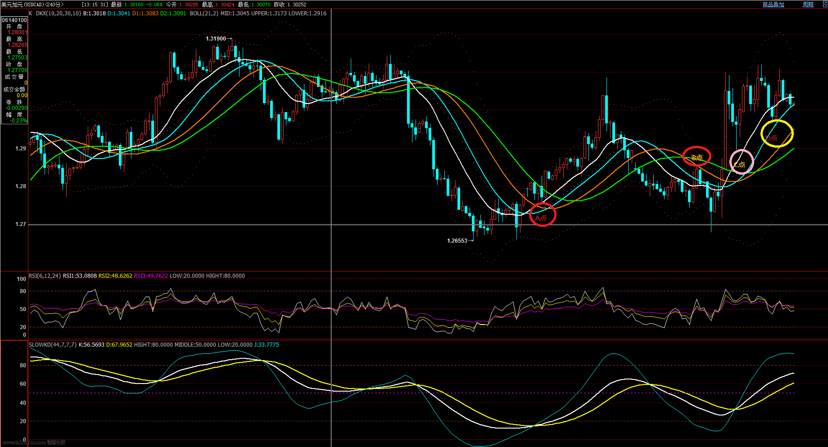The image size is (828, 447).
Task: Click the info box 最高 value 1.28265
Action: point(17,45)
